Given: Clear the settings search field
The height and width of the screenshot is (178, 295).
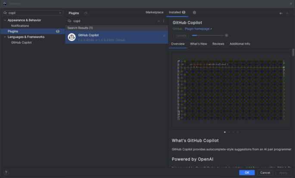Looking at the screenshot, I should 60,13.
